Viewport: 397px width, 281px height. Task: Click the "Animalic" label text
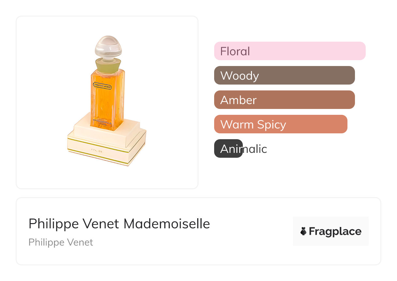[x=244, y=149]
